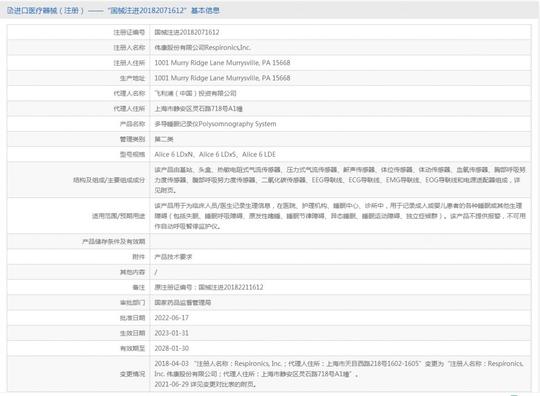Viewport: 540px width, 396px height.
Task: Click the management class value 第二类
Action: [164, 139]
